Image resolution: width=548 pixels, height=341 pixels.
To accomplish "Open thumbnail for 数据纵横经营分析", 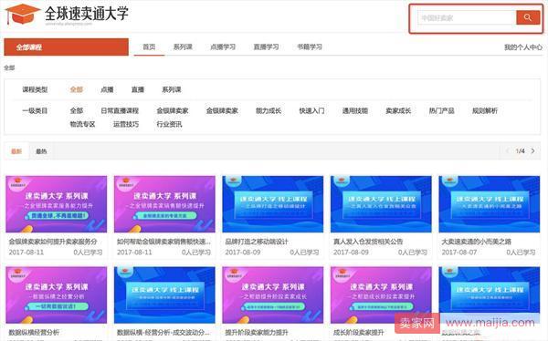I will 57,295.
